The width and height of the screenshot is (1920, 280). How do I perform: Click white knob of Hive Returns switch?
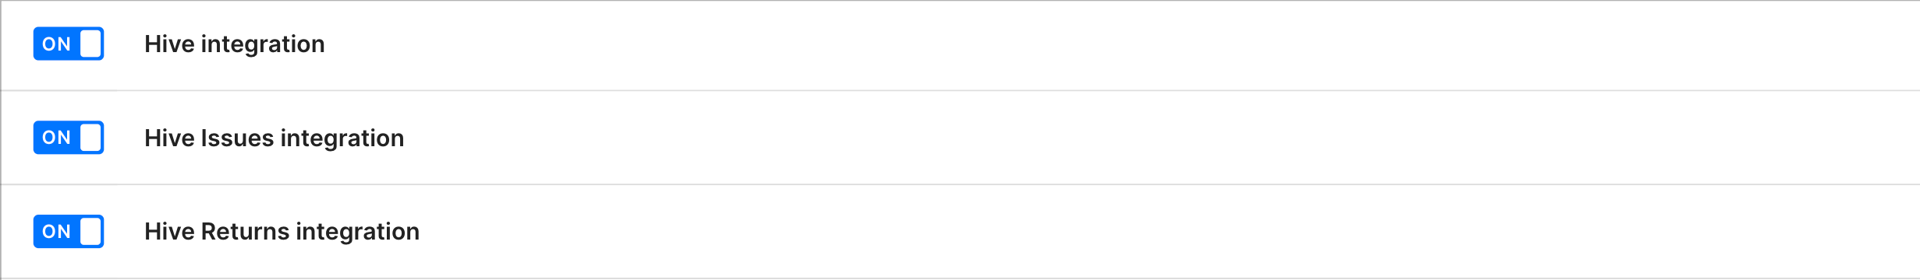[91, 232]
